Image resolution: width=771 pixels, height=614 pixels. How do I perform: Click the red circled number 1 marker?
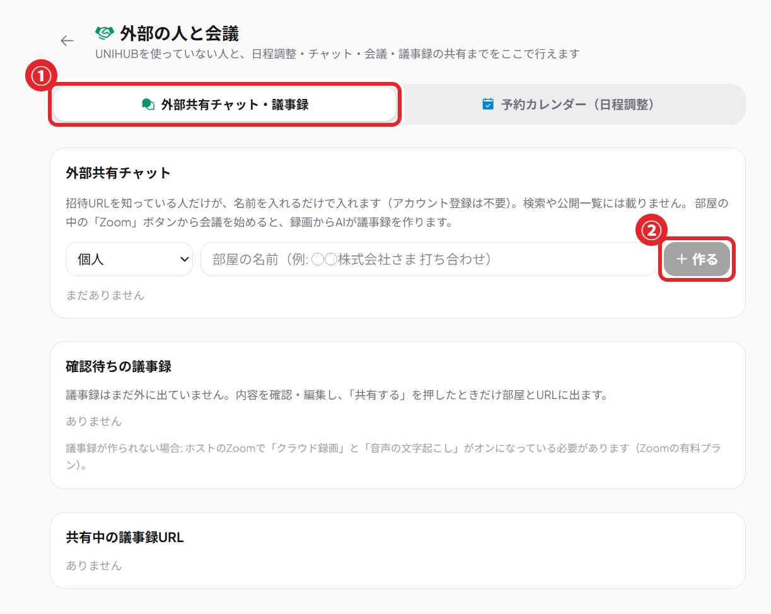pyautogui.click(x=40, y=76)
